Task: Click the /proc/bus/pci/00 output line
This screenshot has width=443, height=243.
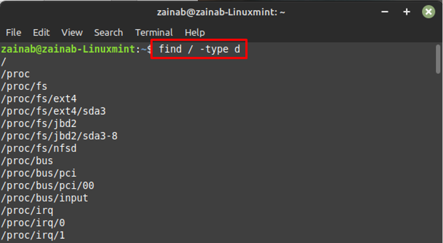Action: click(x=48, y=186)
